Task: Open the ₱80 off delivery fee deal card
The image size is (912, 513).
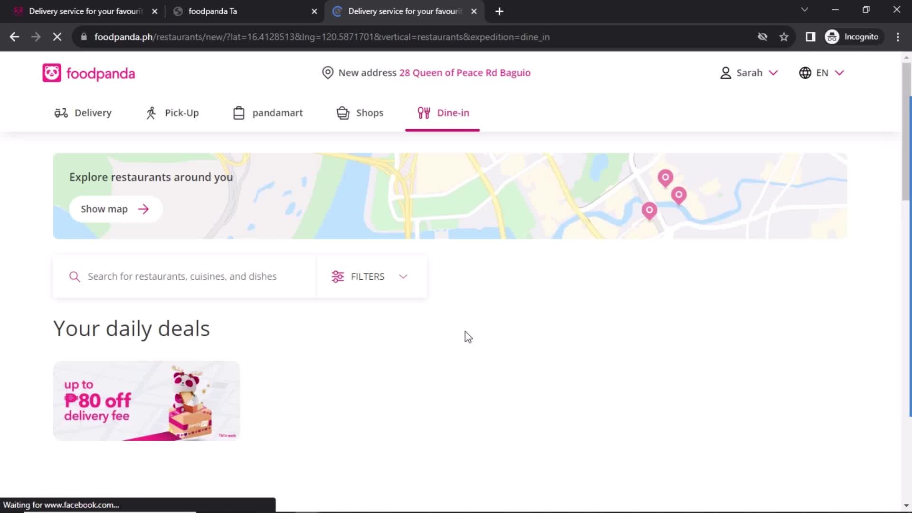Action: coord(146,401)
